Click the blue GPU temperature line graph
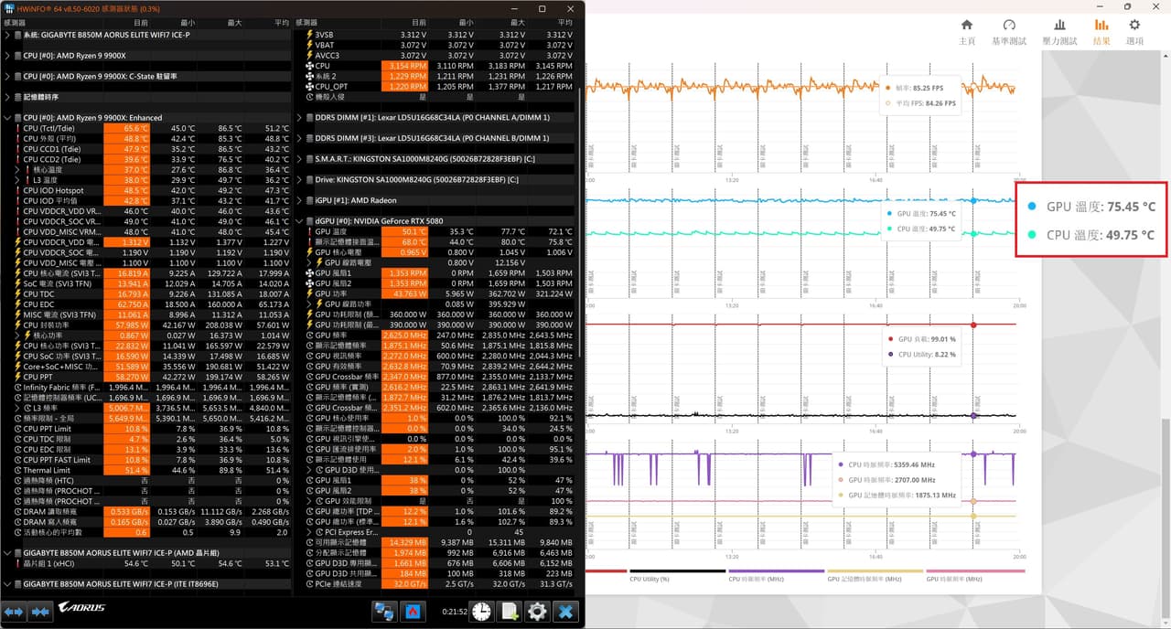 pos(800,199)
